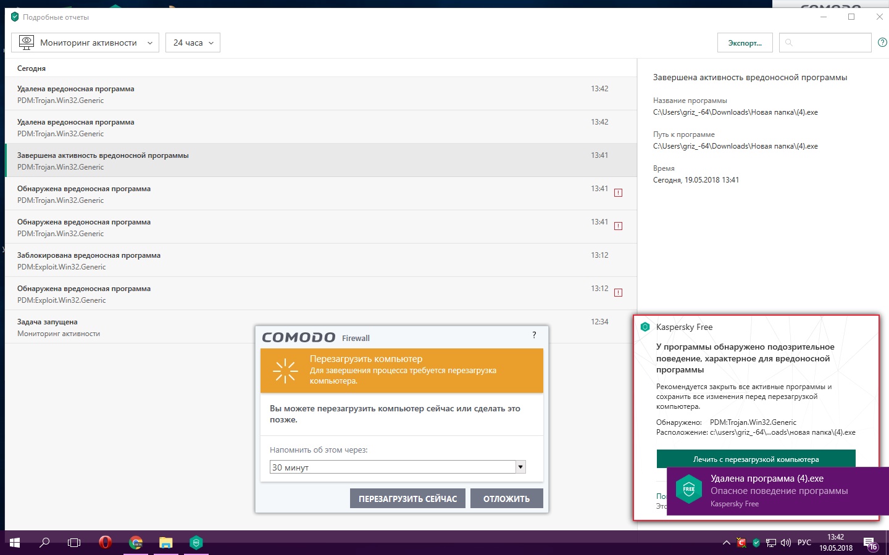This screenshot has width=889, height=555.
Task: Open the COMODO Firewall help question mark
Action: pos(534,335)
